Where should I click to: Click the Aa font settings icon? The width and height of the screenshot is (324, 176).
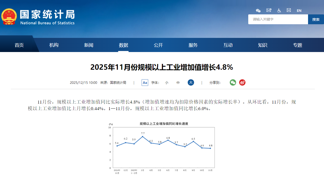point(145,82)
